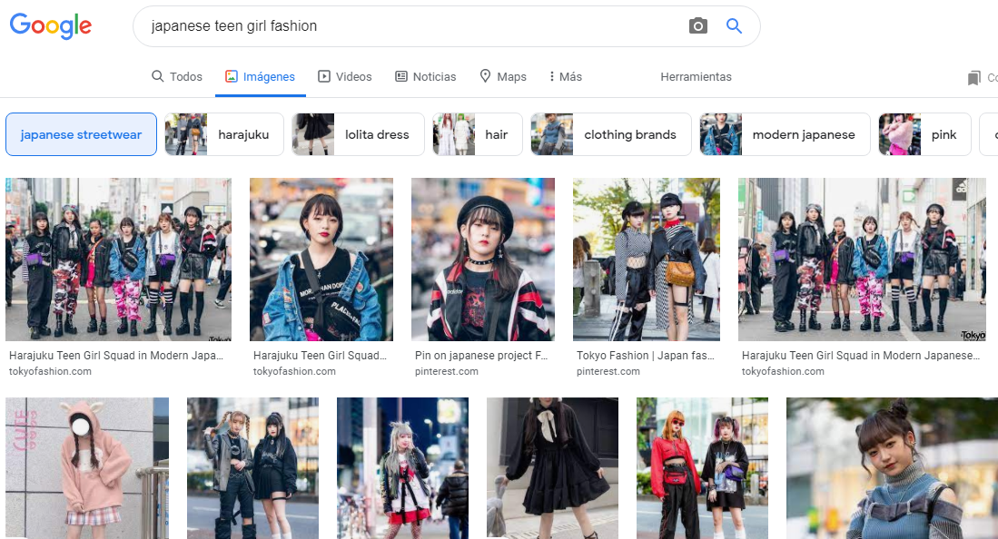Click pinterest.com under Pin on japanese project
This screenshot has width=998, height=539.
tap(446, 372)
